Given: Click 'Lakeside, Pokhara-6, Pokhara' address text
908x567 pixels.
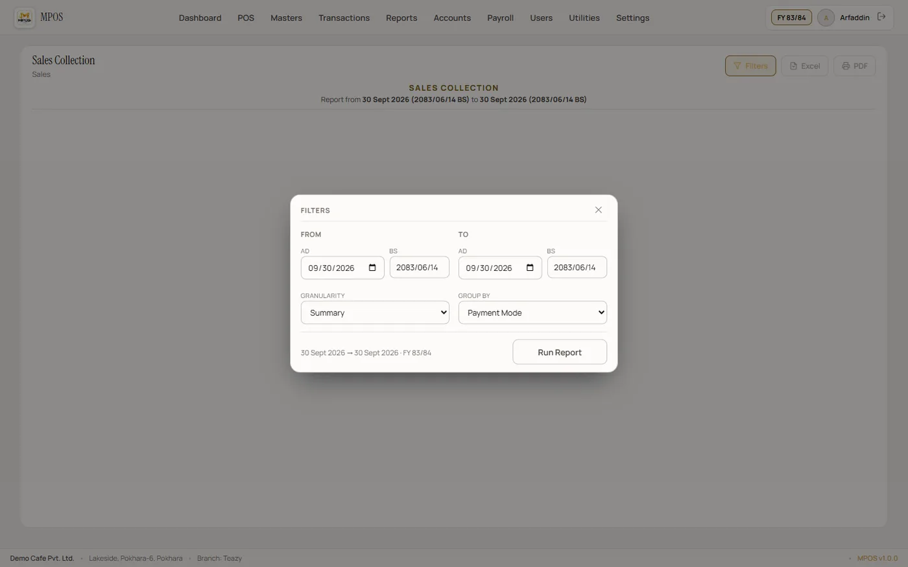Looking at the screenshot, I should 136,558.
